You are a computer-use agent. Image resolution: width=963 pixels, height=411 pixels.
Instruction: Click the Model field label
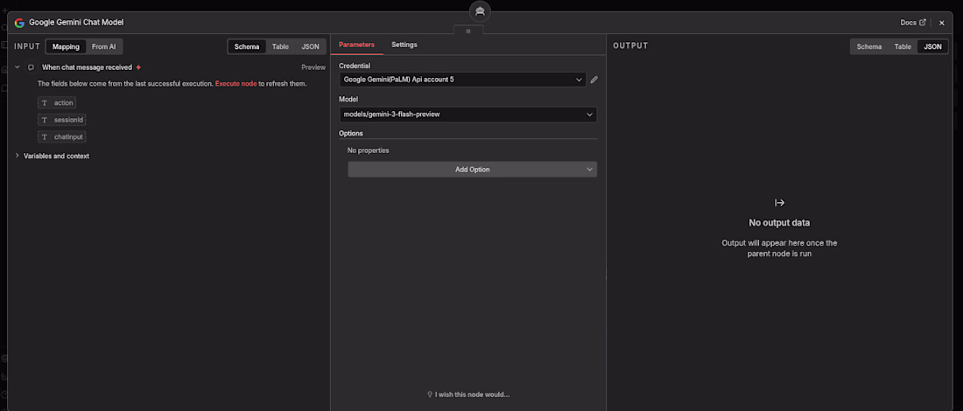click(x=348, y=99)
